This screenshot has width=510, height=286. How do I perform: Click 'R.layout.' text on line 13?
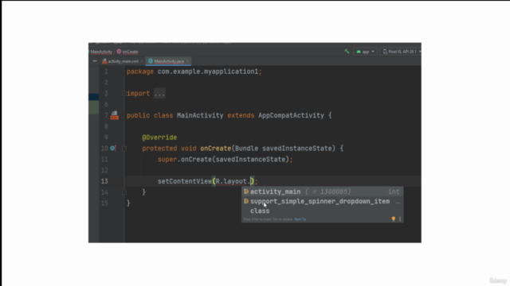pyautogui.click(x=233, y=181)
